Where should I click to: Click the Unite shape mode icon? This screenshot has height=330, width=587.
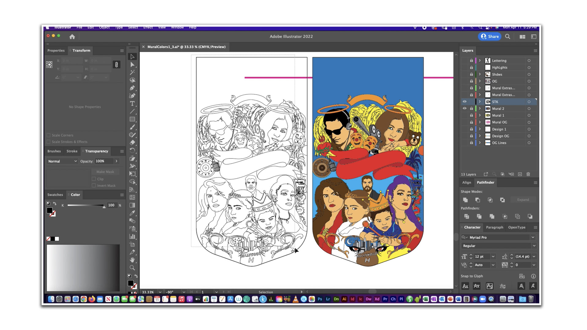point(465,200)
